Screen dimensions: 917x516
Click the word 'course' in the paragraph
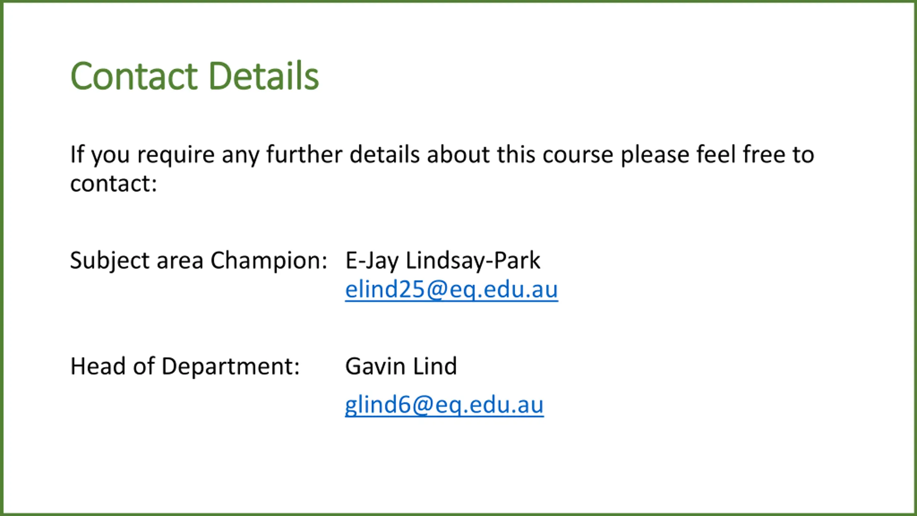pos(578,155)
